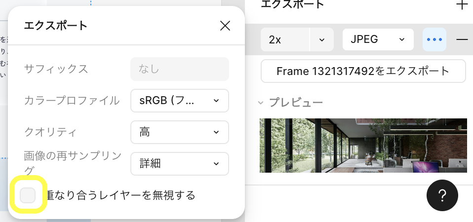Expand the scale preset chevron beside 2x
Viewport: 473px width, 222px height.
click(322, 39)
